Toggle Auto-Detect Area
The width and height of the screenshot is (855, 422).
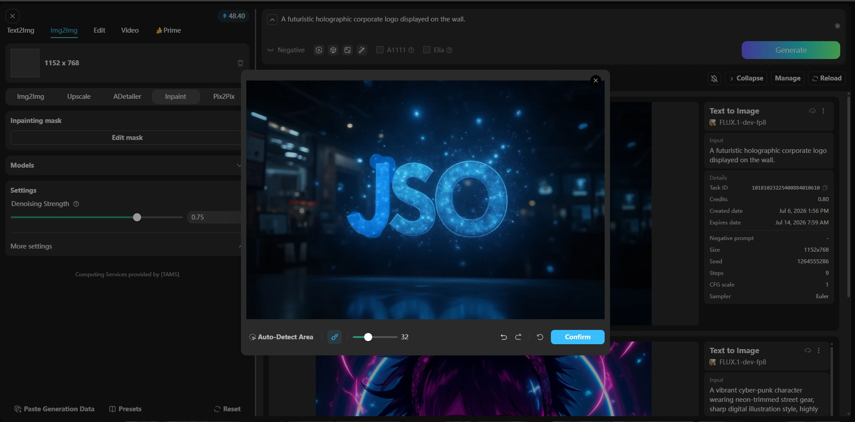coord(281,337)
